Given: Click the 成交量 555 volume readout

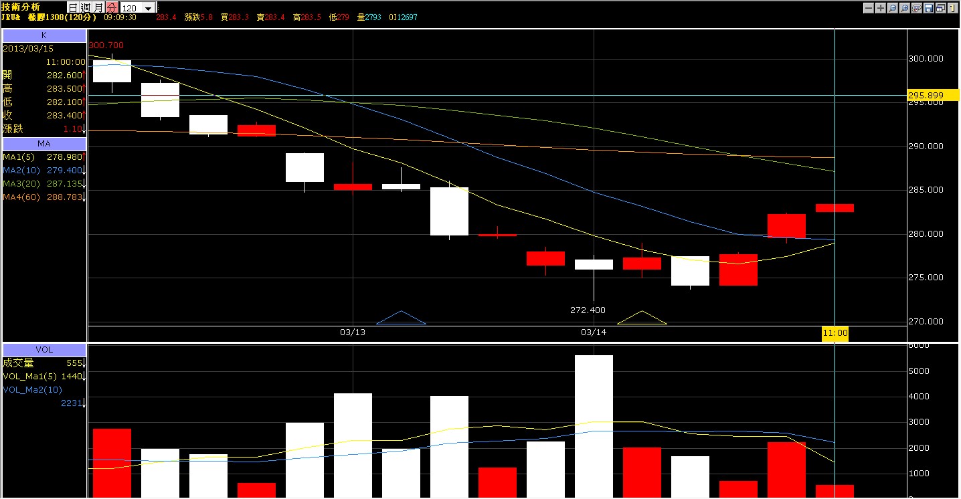Looking at the screenshot, I should [x=43, y=363].
